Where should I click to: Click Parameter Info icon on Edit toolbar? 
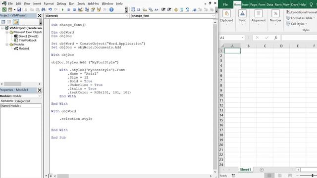coord(151,9)
